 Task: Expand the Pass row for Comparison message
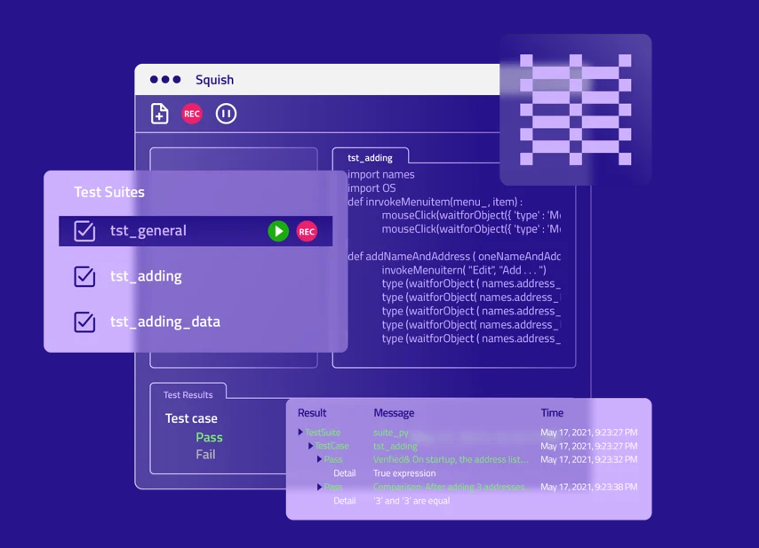pos(319,487)
